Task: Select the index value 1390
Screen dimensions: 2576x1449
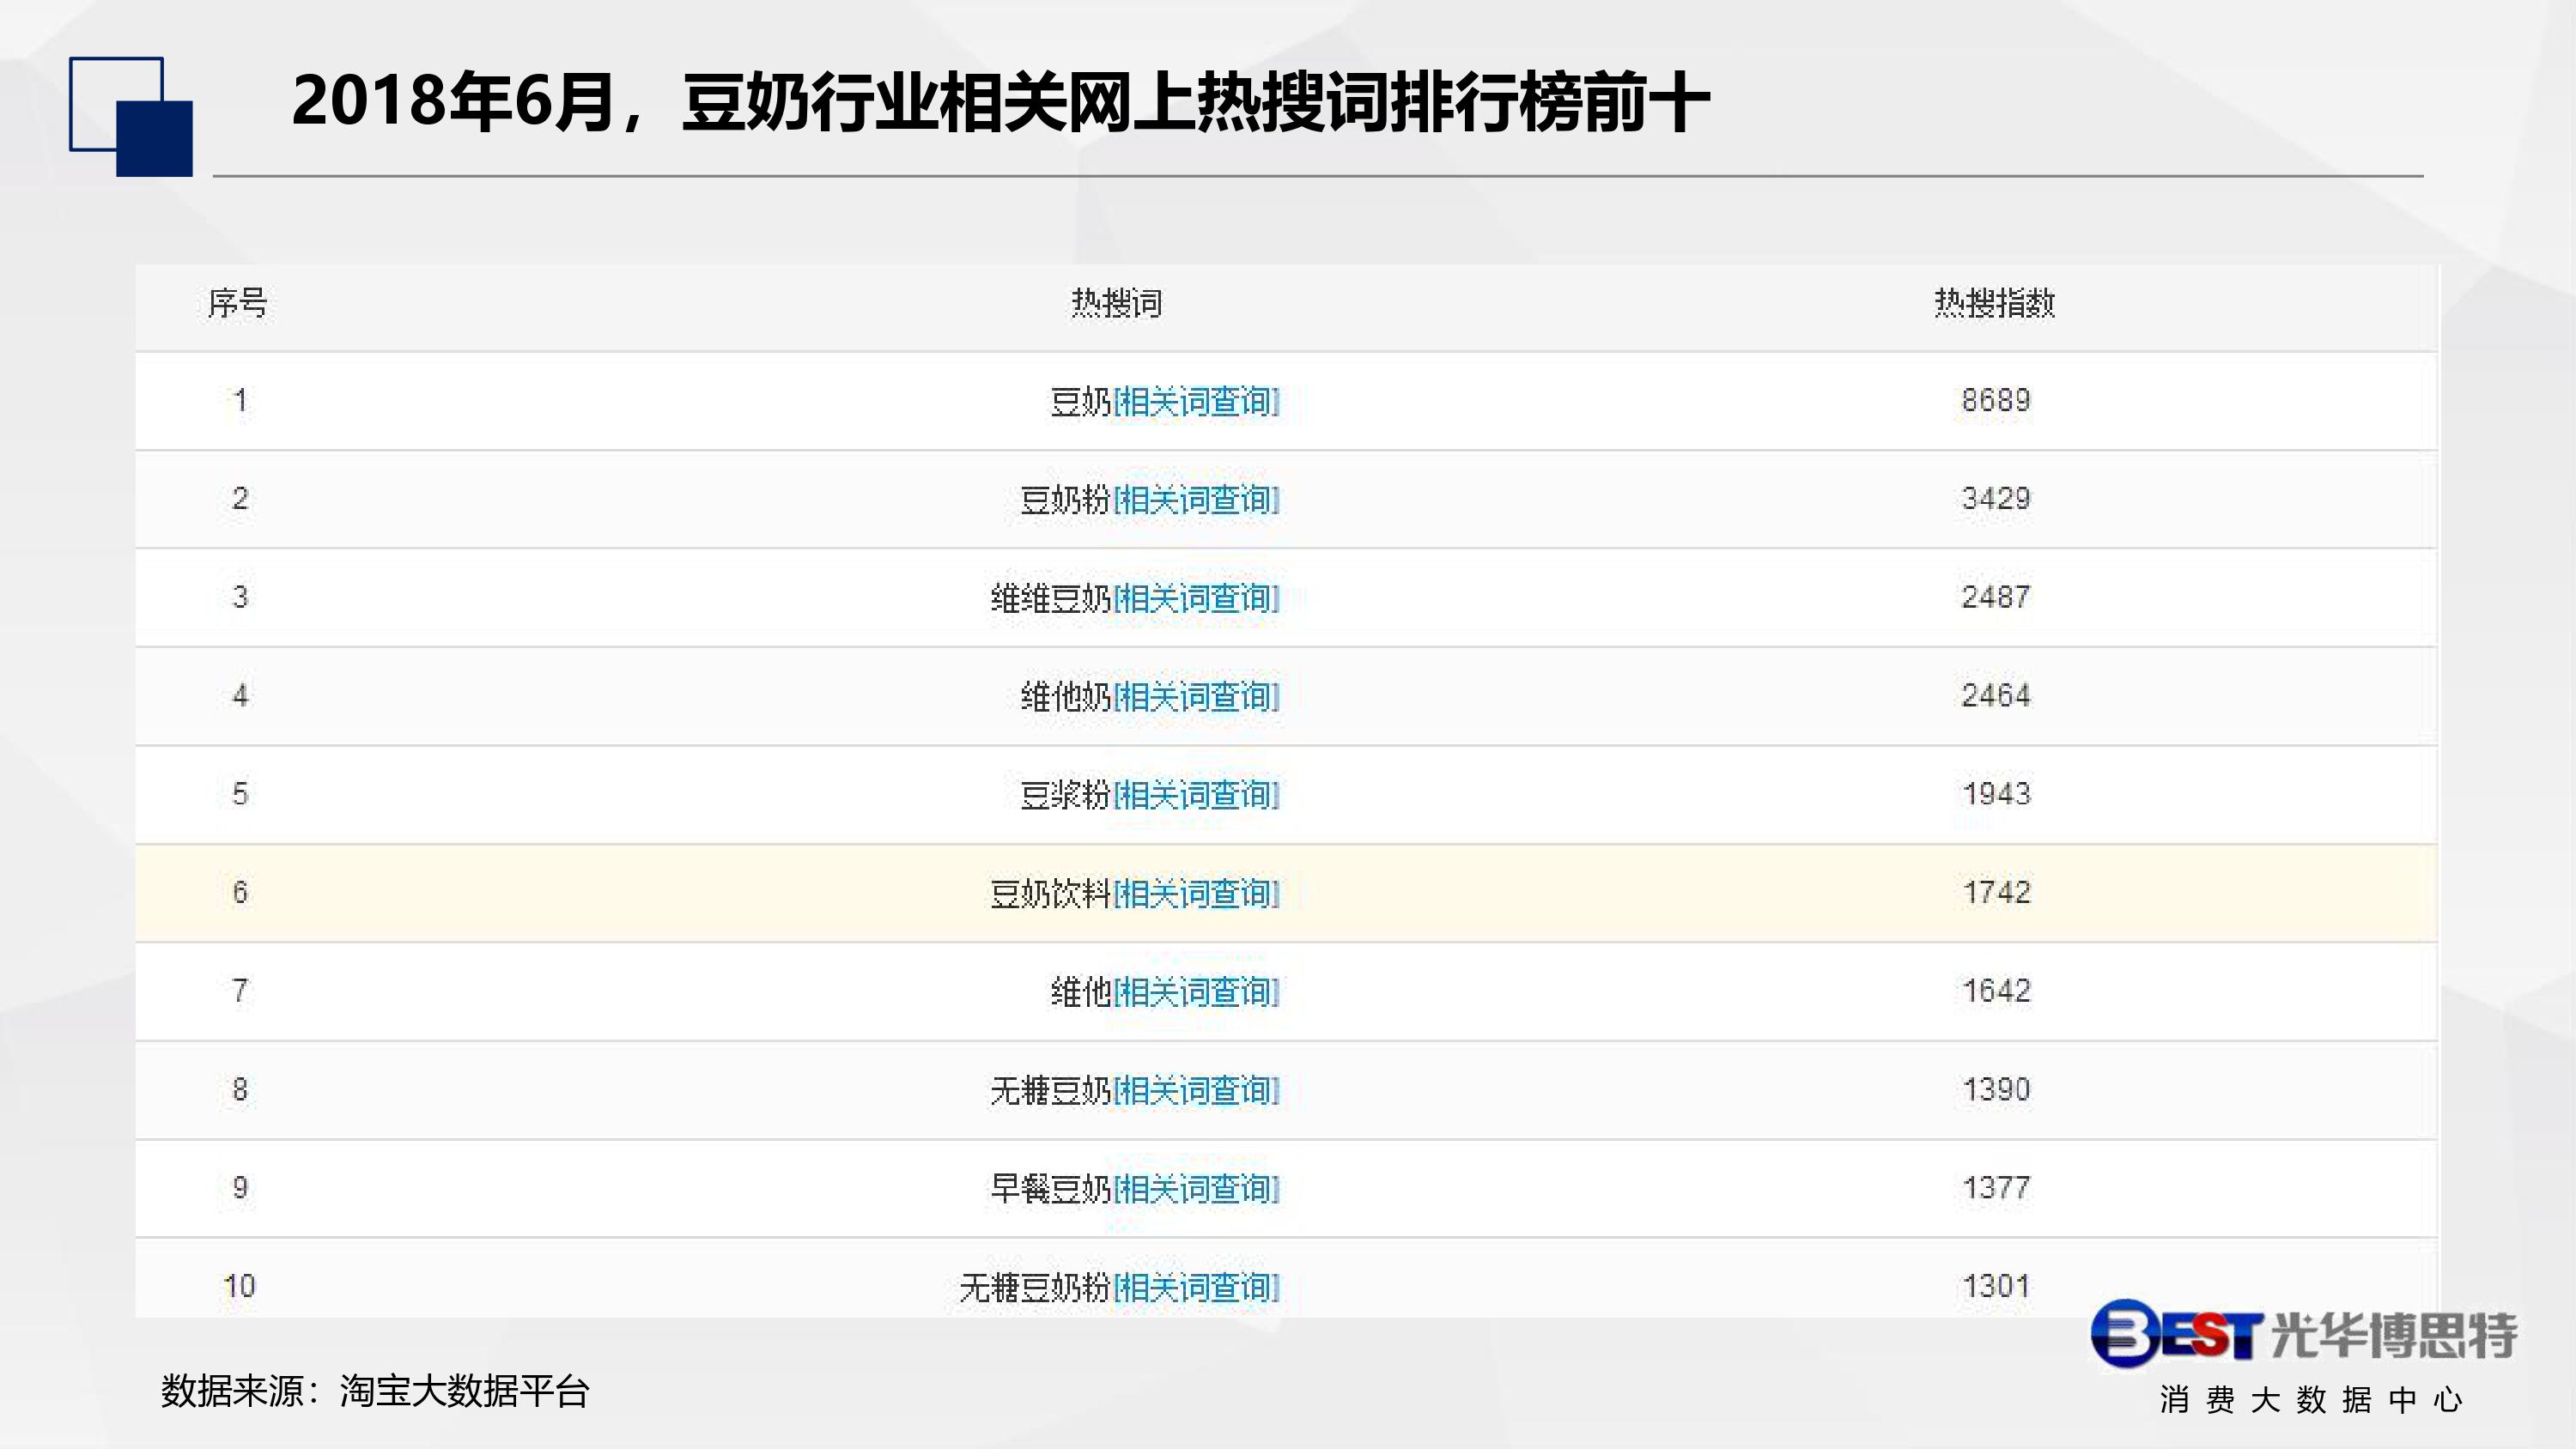Action: [x=1996, y=1089]
